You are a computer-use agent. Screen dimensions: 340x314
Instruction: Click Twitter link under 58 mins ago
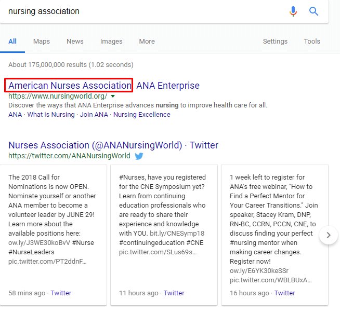(x=61, y=293)
